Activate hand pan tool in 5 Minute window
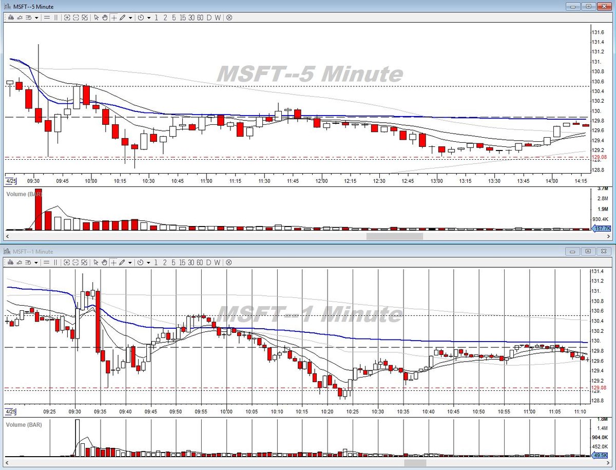The width and height of the screenshot is (616, 470). click(105, 17)
